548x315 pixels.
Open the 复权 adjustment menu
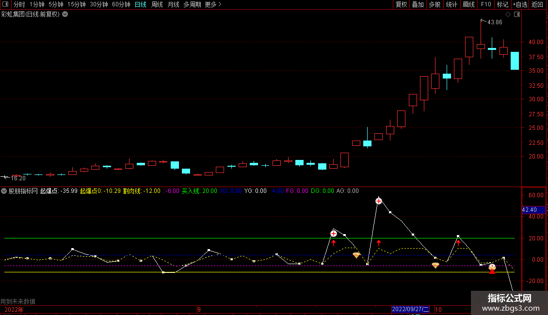(401, 4)
